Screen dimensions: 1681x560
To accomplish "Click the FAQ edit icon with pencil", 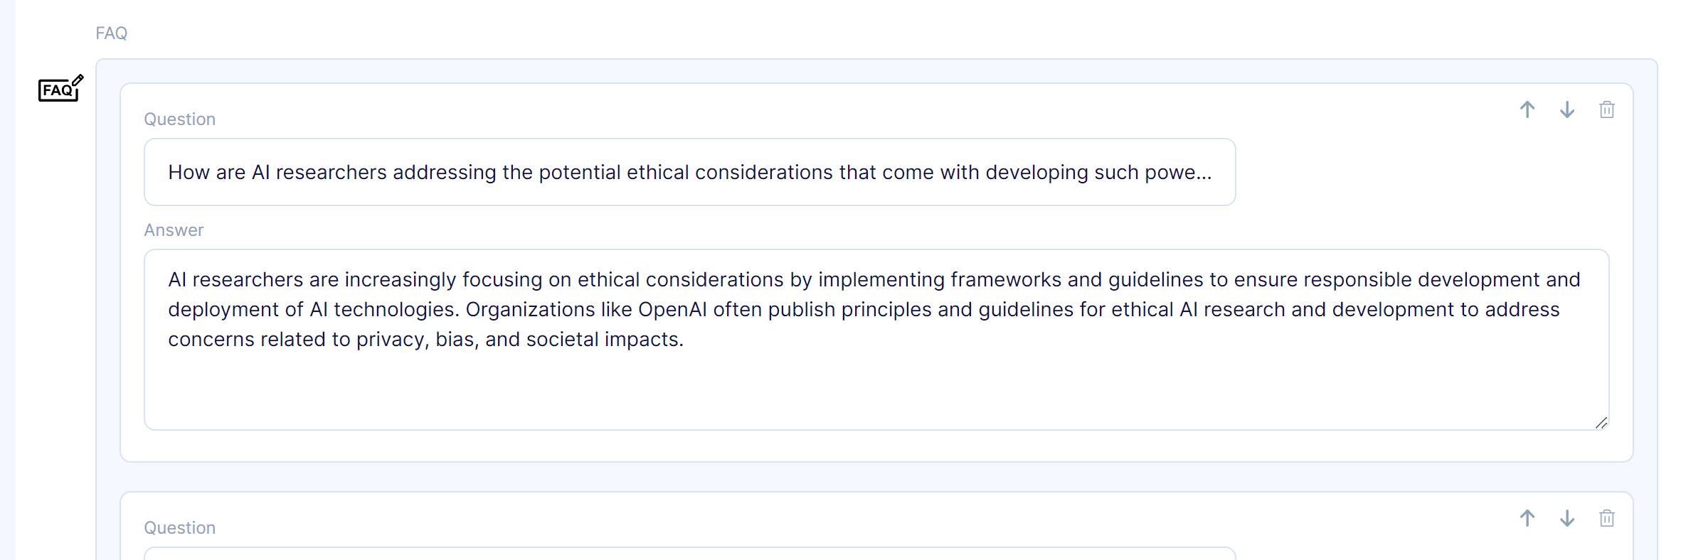I will click(x=61, y=89).
